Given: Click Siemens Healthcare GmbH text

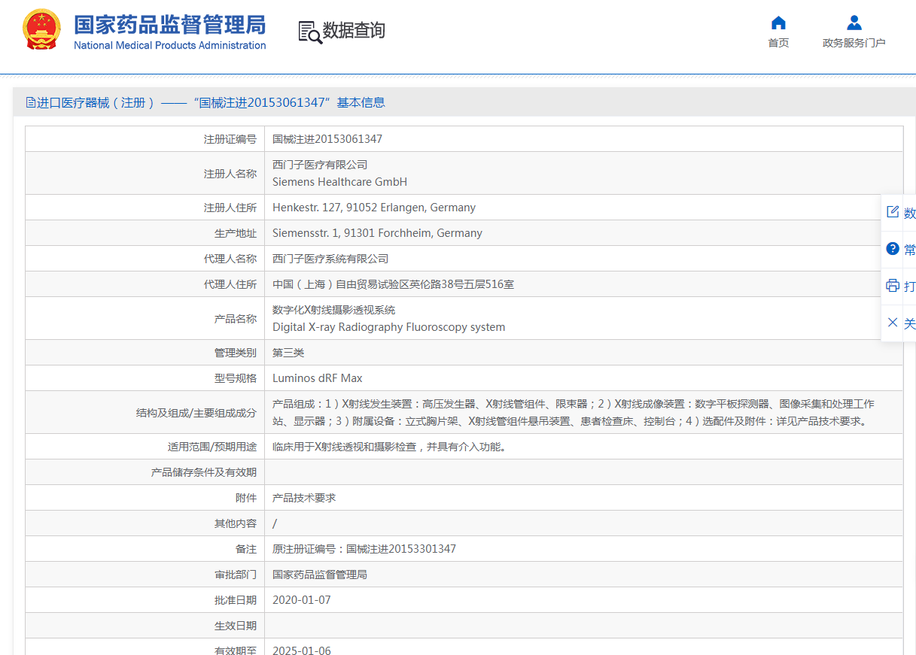Looking at the screenshot, I should pyautogui.click(x=339, y=182).
